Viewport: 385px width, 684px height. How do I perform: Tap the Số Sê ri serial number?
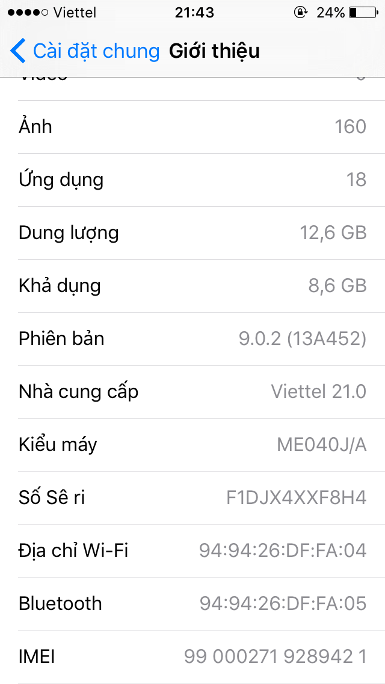(296, 497)
